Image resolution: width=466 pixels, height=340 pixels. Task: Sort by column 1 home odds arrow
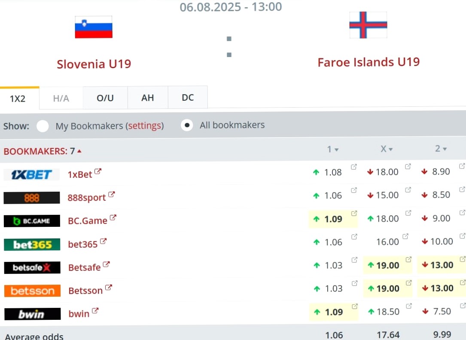(x=336, y=150)
